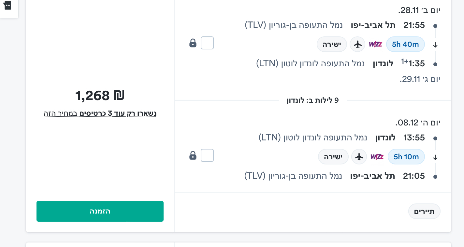Click the airplane icon on the outbound flight
464x247 pixels.
[x=358, y=44]
